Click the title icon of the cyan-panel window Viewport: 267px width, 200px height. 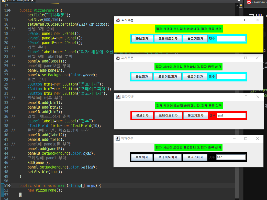(x=118, y=58)
